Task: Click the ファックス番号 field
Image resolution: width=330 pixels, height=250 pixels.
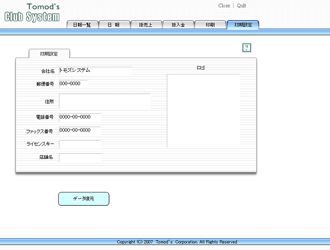Action: pyautogui.click(x=80, y=131)
